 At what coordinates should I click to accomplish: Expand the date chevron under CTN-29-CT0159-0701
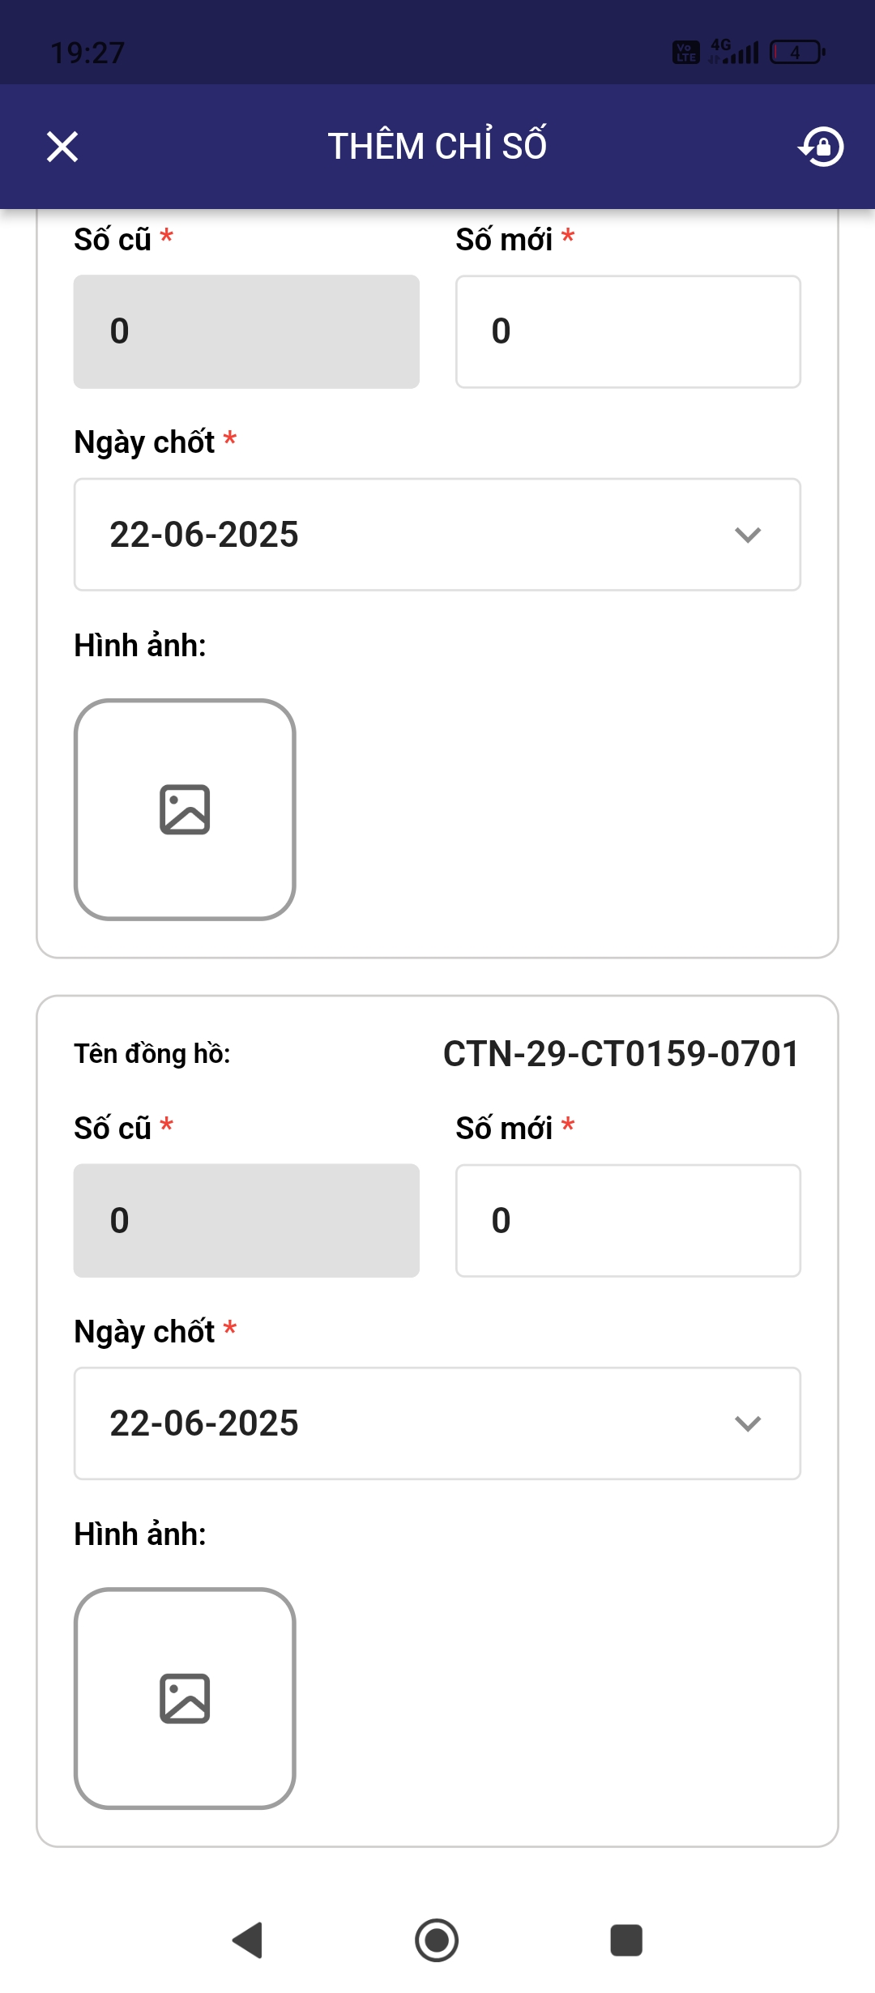tap(747, 1423)
